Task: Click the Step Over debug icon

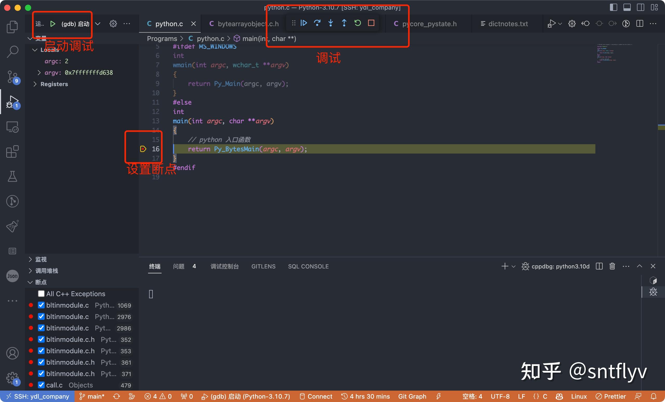Action: (x=317, y=23)
